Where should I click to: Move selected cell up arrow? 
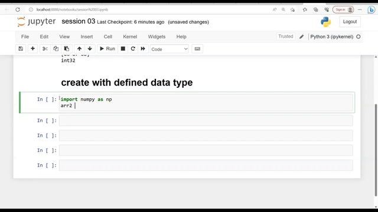[79, 49]
